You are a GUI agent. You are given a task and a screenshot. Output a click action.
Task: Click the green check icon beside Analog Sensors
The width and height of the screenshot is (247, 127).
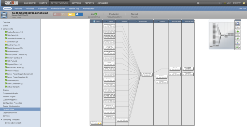click(x=6, y=32)
